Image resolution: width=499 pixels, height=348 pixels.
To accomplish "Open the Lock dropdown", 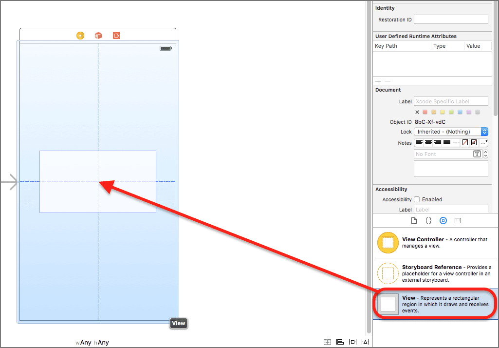I will 451,132.
